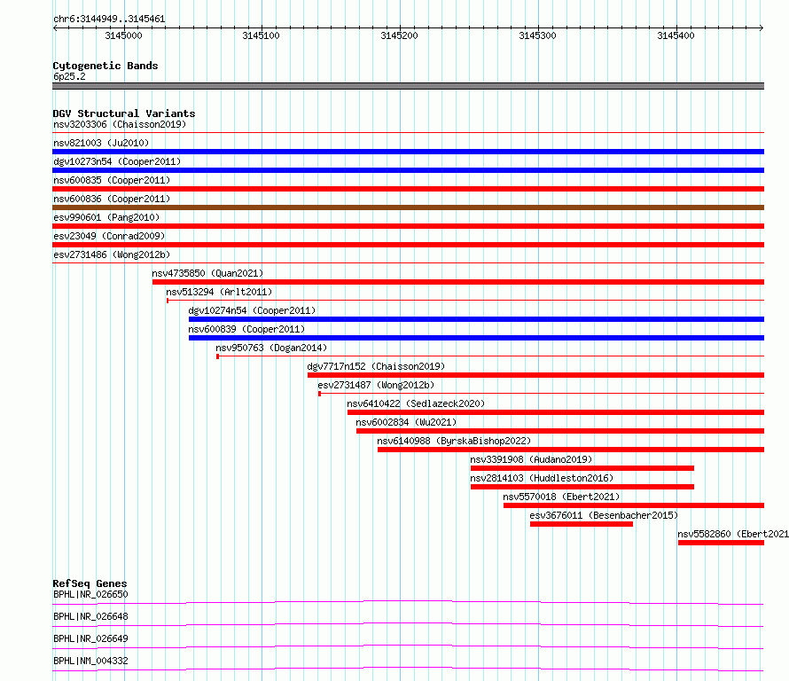Open BPHL|NM_004332 gene label
This screenshot has width=789, height=681.
point(90,661)
